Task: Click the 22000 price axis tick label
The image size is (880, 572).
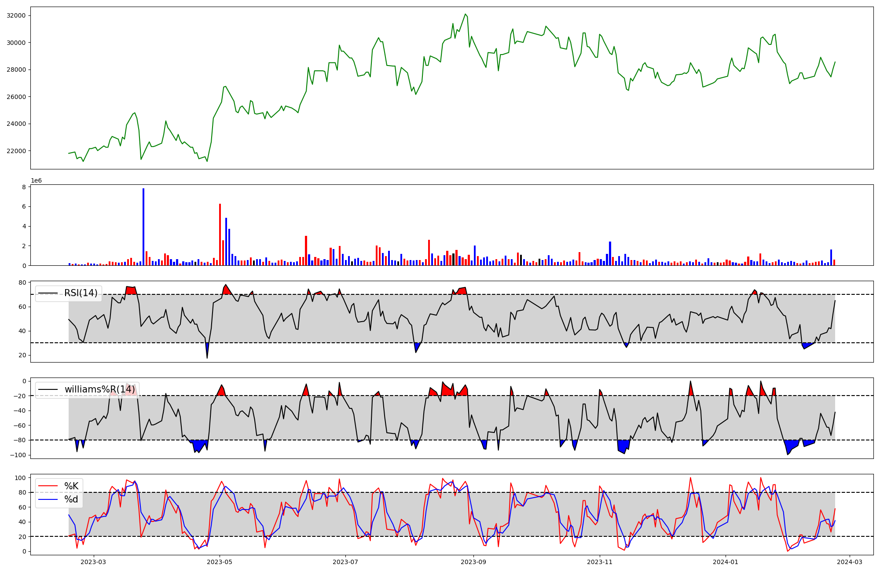Action: 16,151
